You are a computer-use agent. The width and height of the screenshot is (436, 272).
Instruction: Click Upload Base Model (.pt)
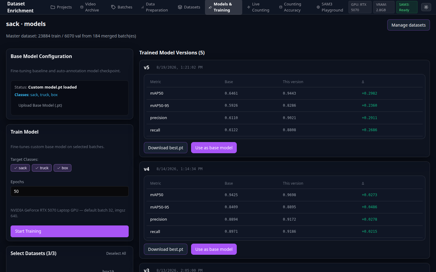coord(40,105)
